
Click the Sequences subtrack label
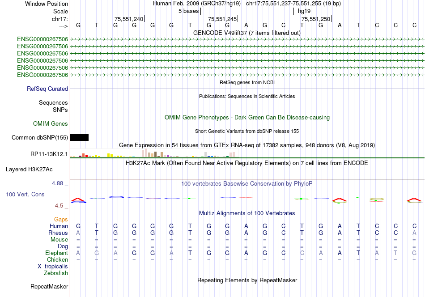point(53,102)
